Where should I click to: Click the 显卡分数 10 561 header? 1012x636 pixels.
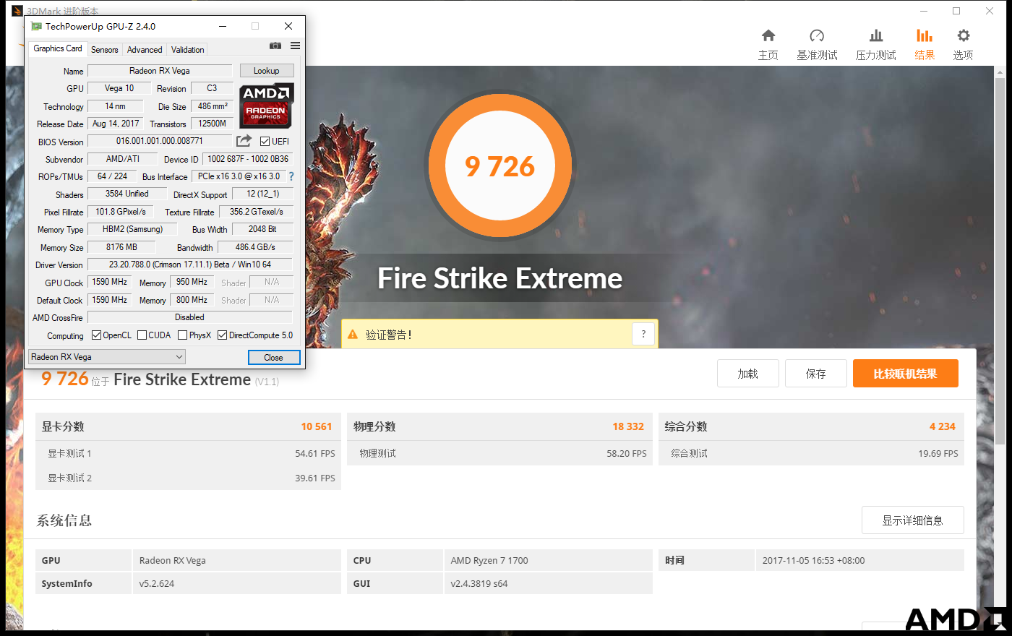coord(188,426)
